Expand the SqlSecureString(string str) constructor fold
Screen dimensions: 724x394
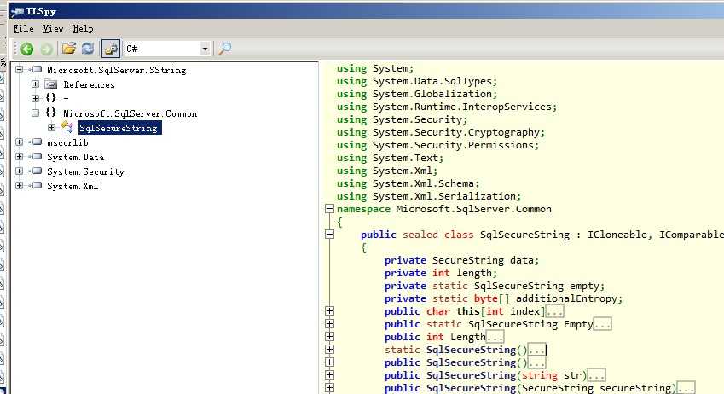pyautogui.click(x=329, y=374)
